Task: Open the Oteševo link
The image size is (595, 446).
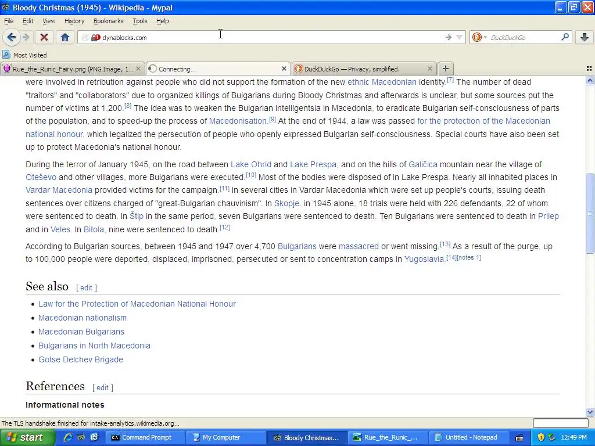Action: pos(41,177)
